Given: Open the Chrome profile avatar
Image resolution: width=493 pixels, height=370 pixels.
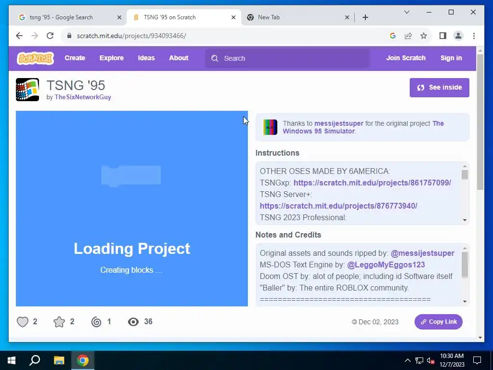Looking at the screenshot, I should click(458, 36).
